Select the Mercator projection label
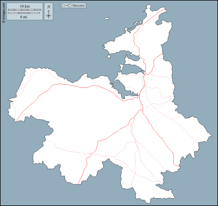The height and width of the screenshot is (206, 218). pos(79,5)
